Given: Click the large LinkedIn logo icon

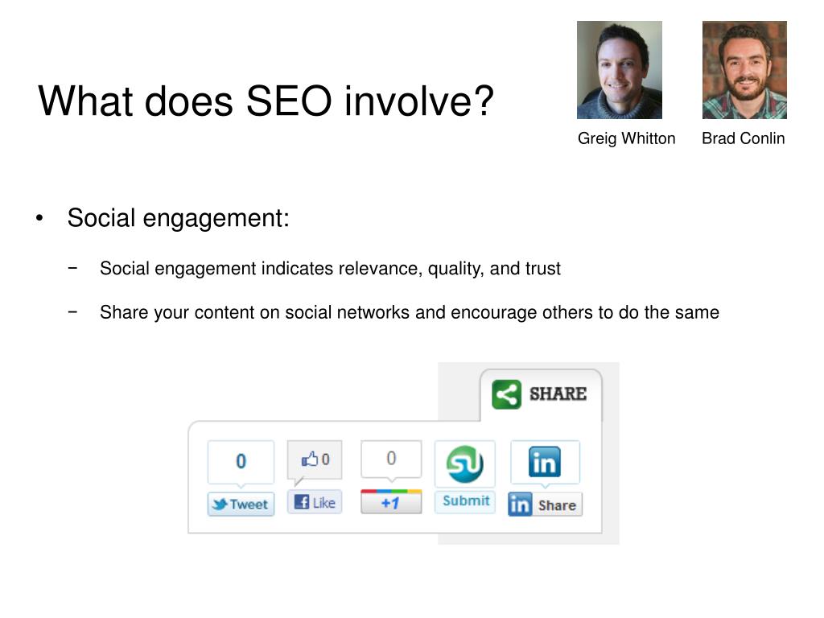Looking at the screenshot, I should pos(545,462).
